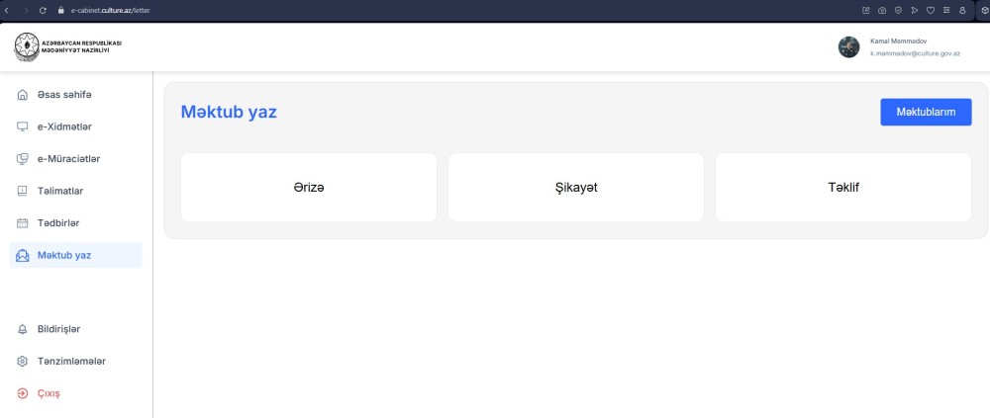Reload the page with browser refresh icon
The height and width of the screenshot is (418, 990).
pyautogui.click(x=43, y=10)
